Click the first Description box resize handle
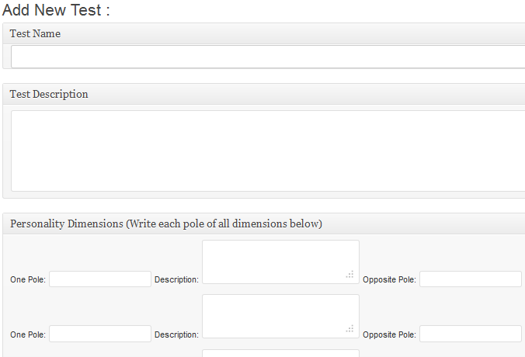525x357 pixels. (x=350, y=275)
